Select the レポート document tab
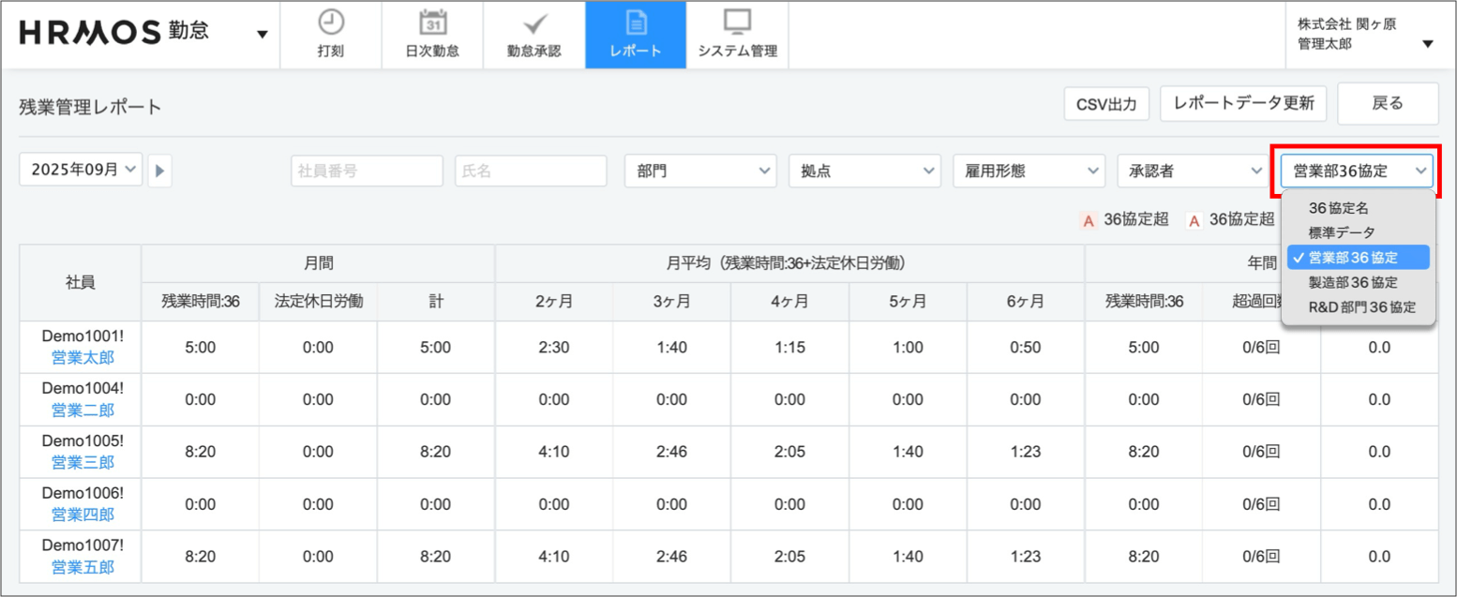This screenshot has height=597, width=1457. coord(635,35)
